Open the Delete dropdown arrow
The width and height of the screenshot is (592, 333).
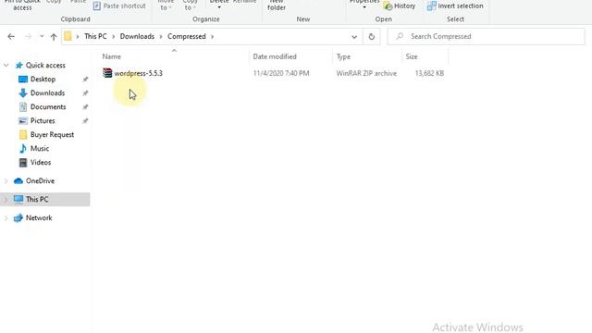pos(219,7)
